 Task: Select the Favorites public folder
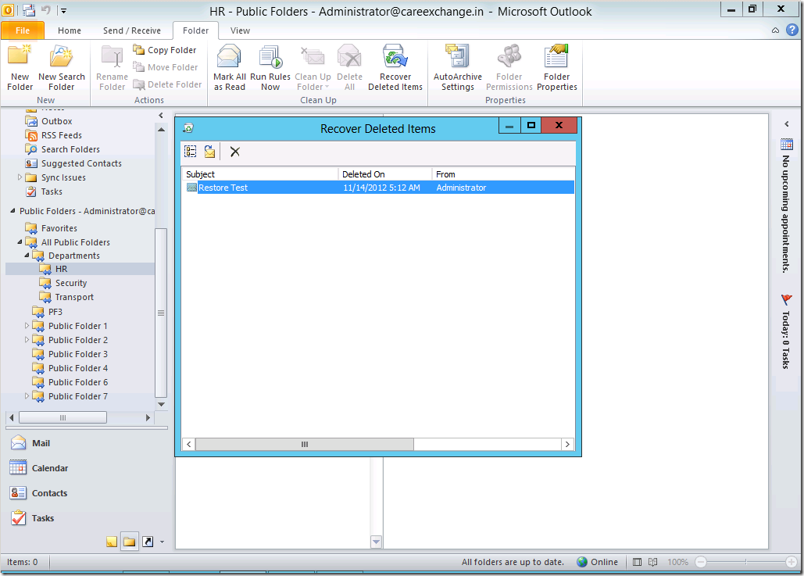pyautogui.click(x=59, y=228)
